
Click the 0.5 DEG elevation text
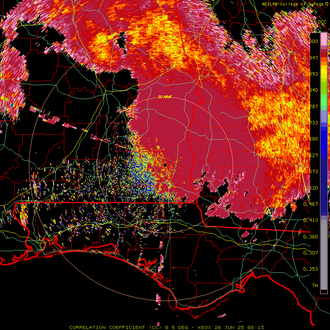click(x=176, y=327)
